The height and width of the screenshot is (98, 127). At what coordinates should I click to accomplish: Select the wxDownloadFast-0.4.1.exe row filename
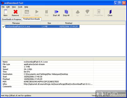tap(18, 27)
